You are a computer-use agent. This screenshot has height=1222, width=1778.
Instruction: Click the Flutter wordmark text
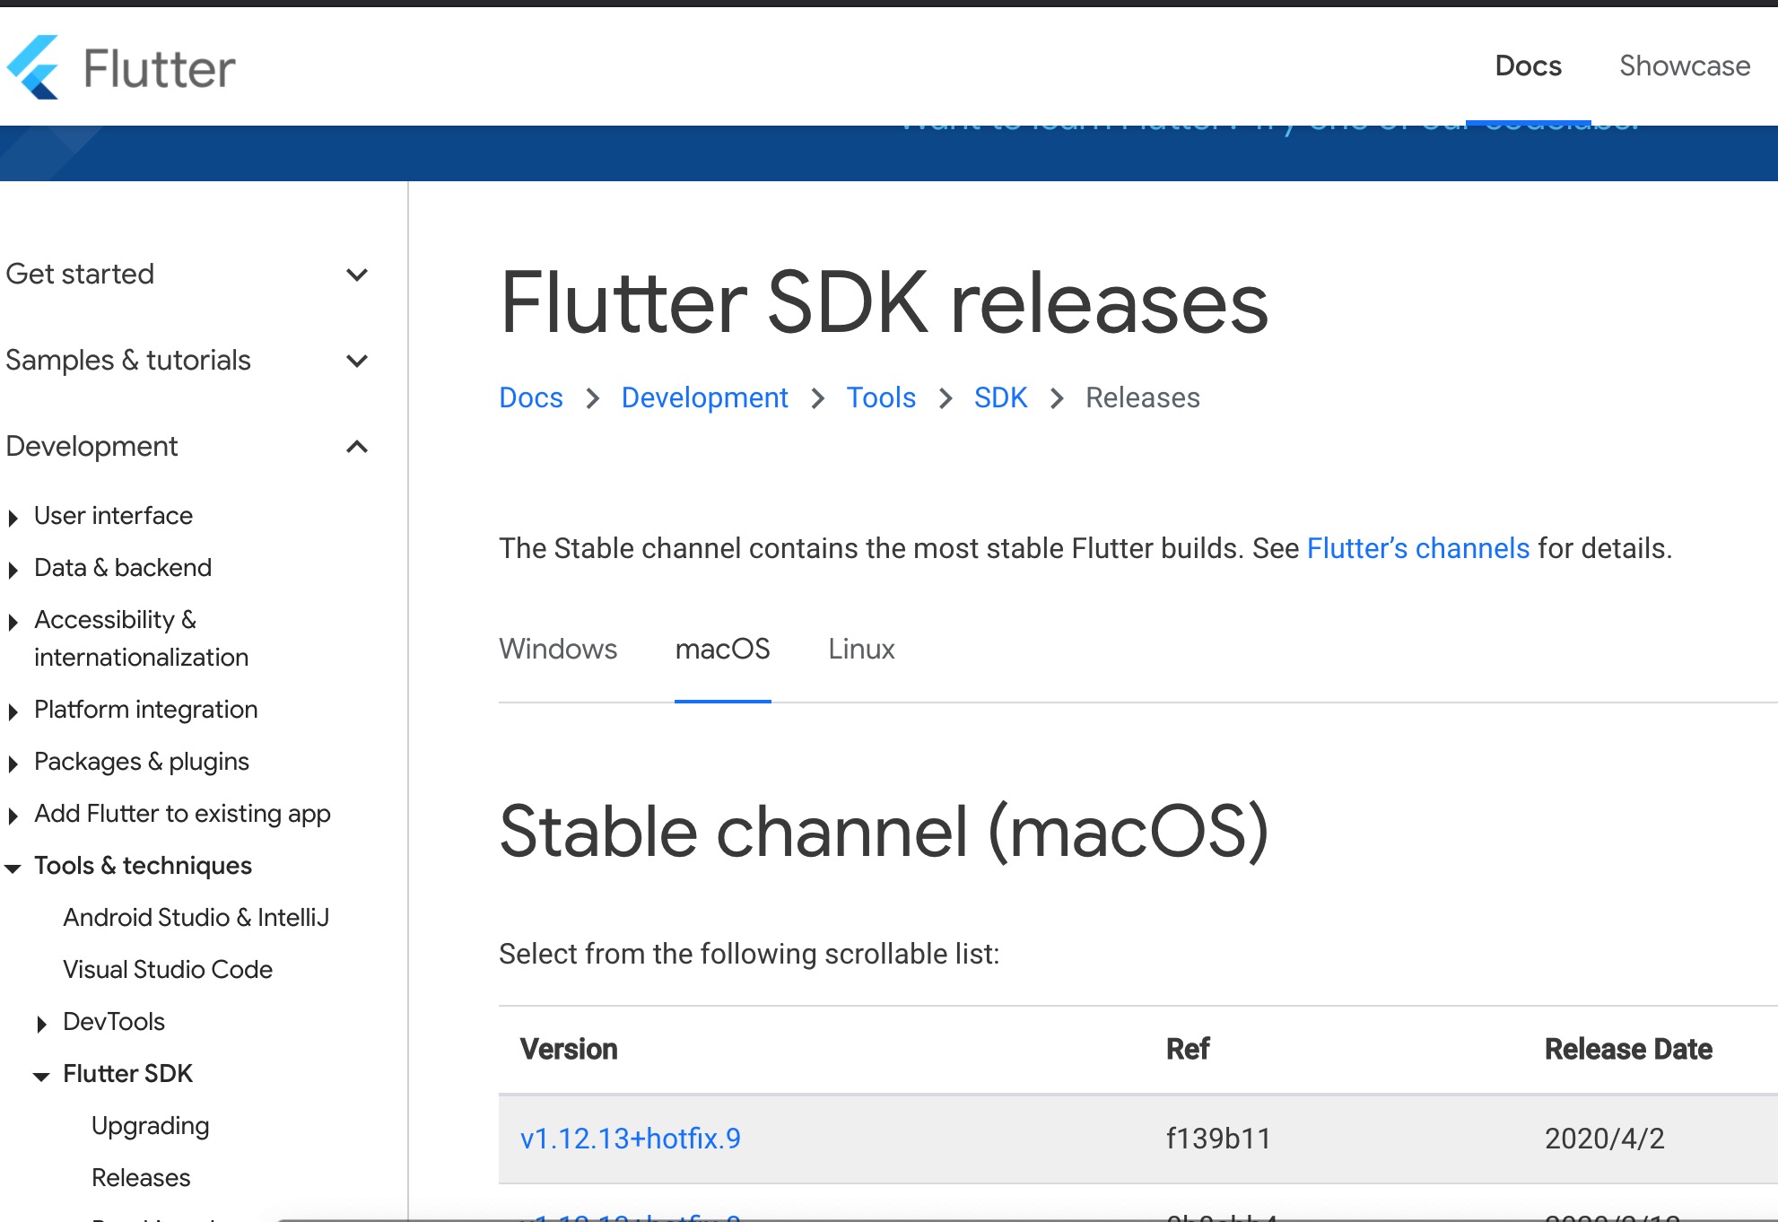(x=159, y=69)
